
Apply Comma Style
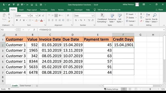(x=85, y=20)
